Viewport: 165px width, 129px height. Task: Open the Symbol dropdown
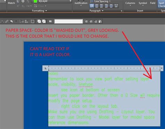pyautogui.click(x=143, y=3)
